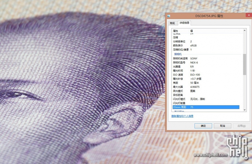Click the 照相机 section heading

[x=178, y=54]
